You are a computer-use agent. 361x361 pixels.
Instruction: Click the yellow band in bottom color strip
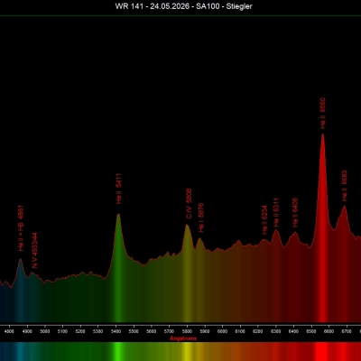[x=188, y=351]
